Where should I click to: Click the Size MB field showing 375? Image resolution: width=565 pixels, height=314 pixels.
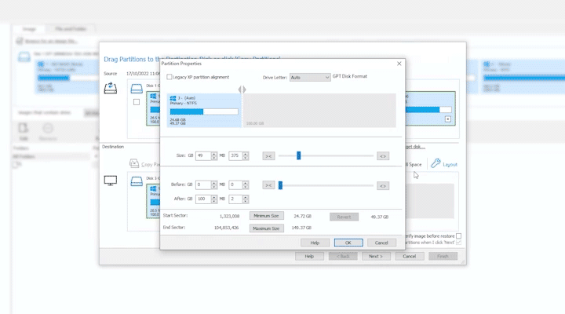(235, 155)
